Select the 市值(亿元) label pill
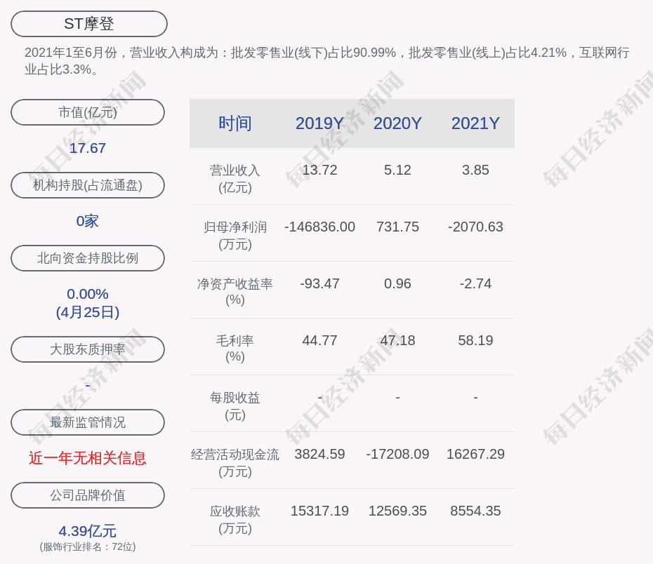This screenshot has height=564, width=653. pos(88,112)
